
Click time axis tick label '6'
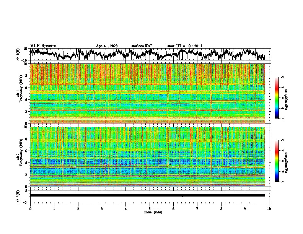[x=173, y=209]
